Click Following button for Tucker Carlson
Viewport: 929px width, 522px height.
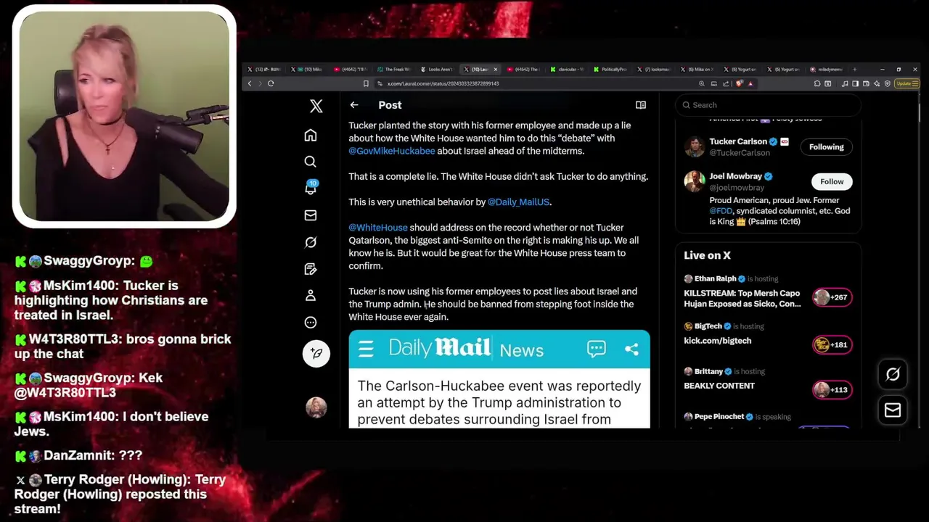[827, 147]
